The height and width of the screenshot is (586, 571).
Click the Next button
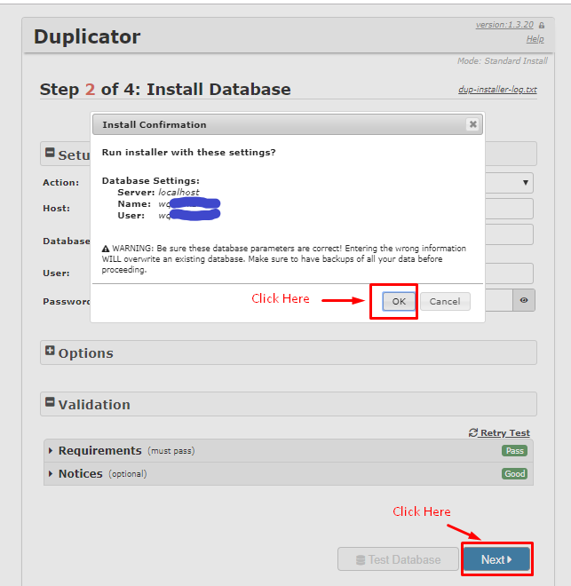[x=496, y=559]
